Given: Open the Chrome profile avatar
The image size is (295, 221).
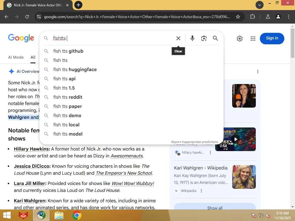Looking at the screenshot, I should point(278,17).
